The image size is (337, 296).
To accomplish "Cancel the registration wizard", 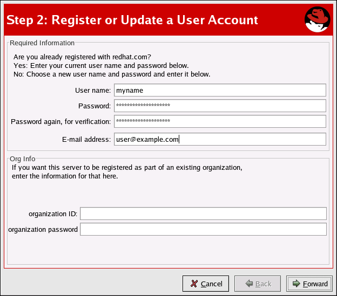I will coord(206,284).
